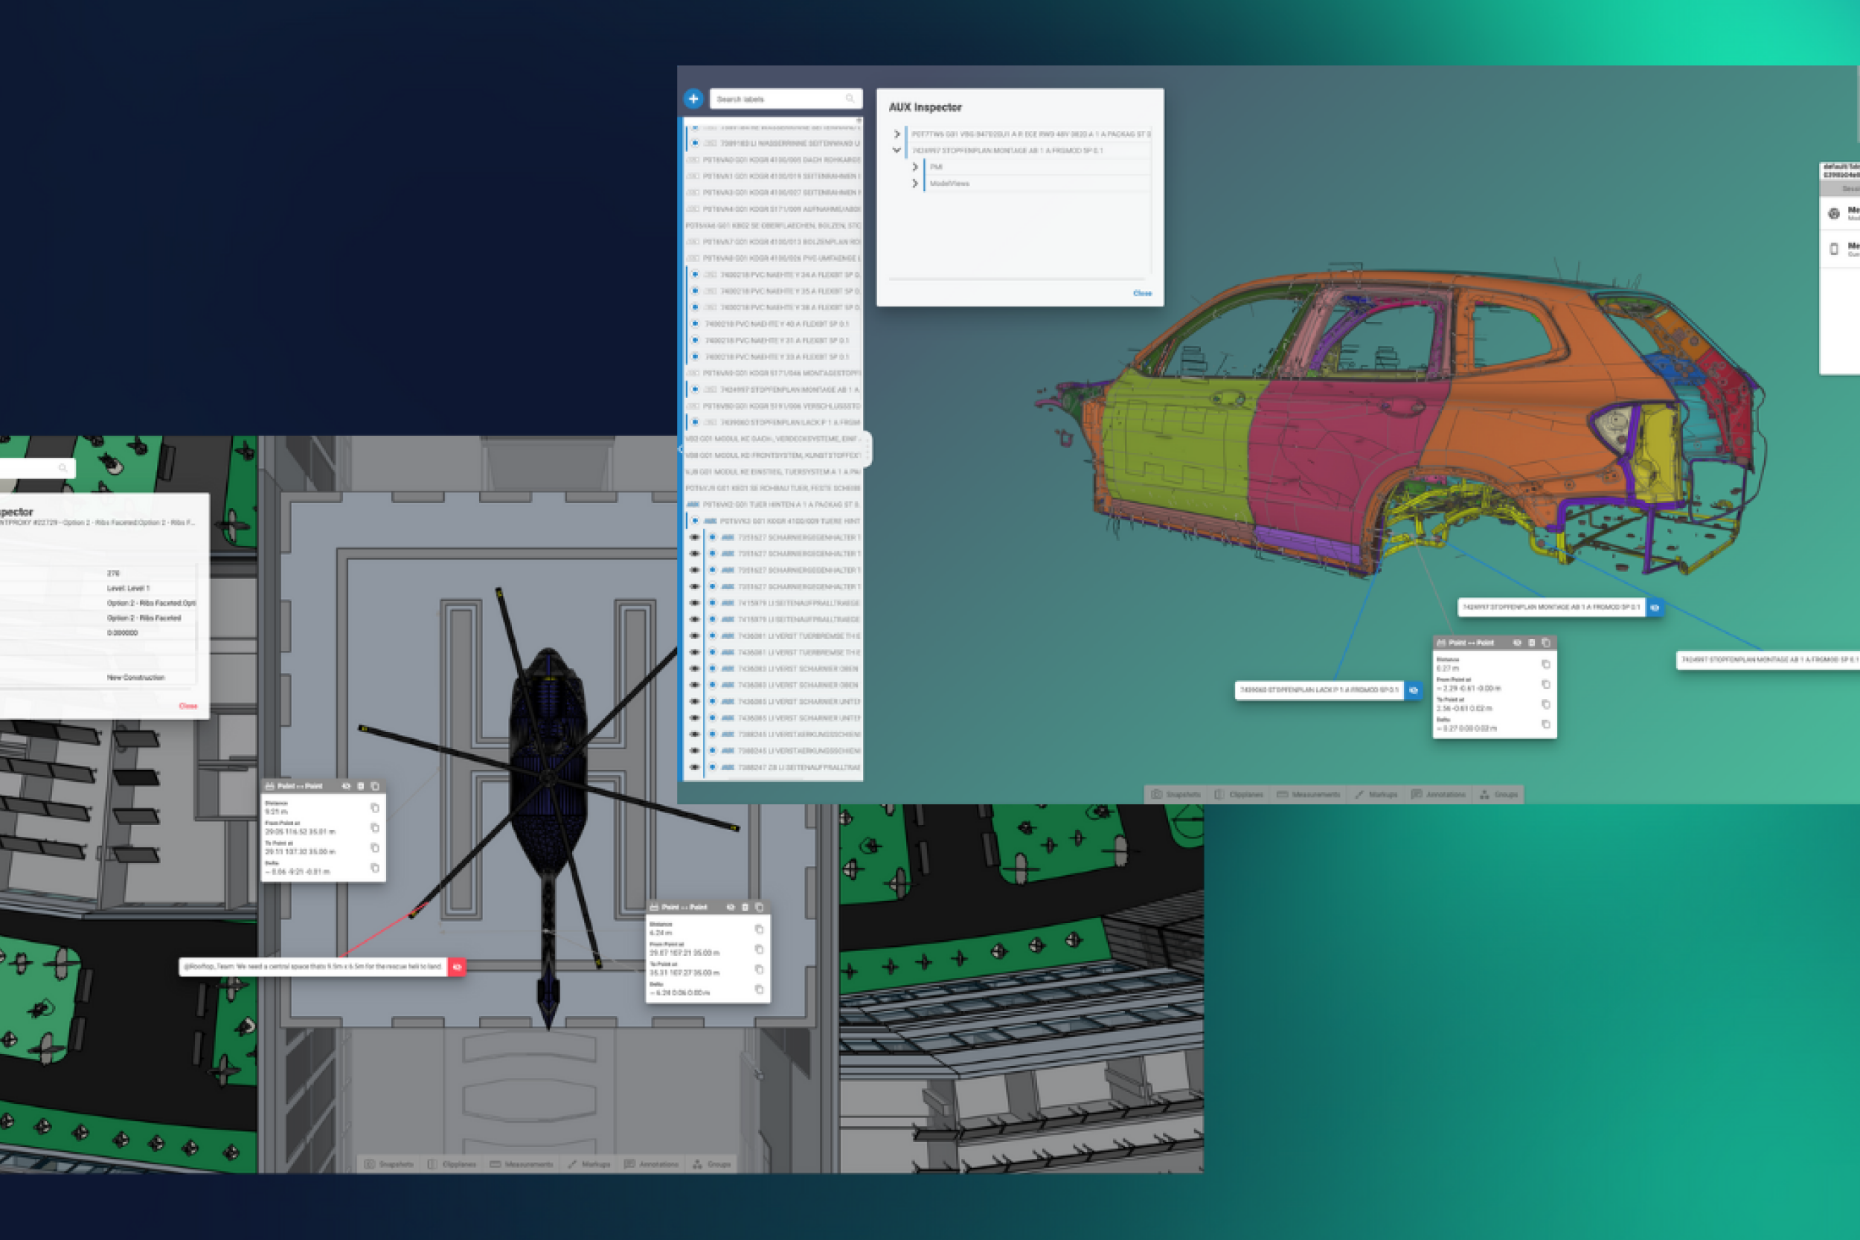This screenshot has height=1240, width=1860.
Task: Open Groups in the car viewer's bottom toolbar
Action: 1498,794
